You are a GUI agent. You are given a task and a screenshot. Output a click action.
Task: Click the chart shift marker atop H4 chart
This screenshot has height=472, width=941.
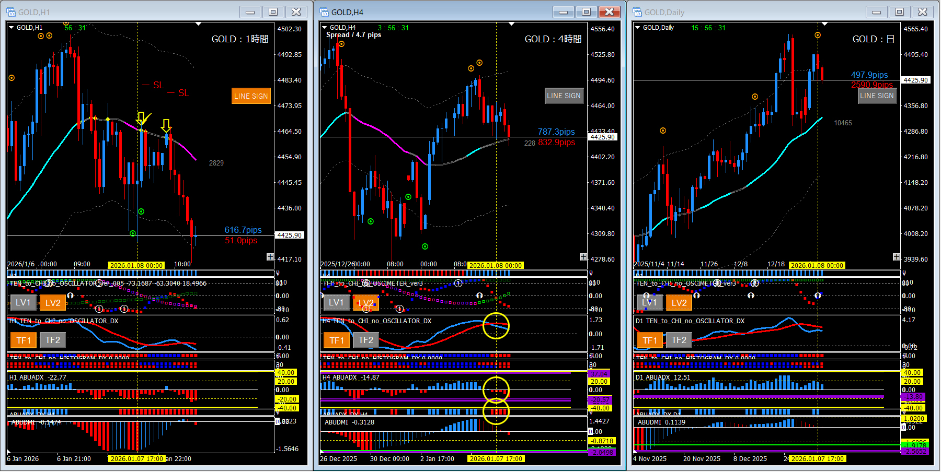pyautogui.click(x=511, y=24)
